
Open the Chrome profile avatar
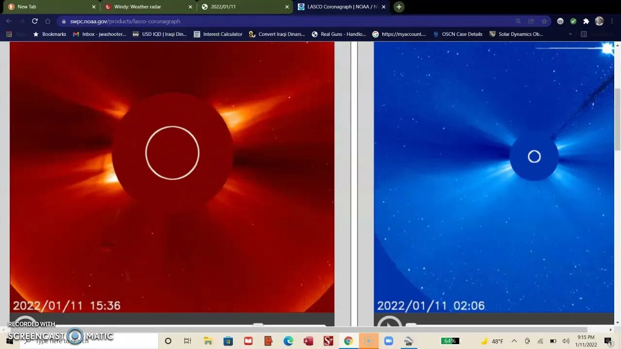(599, 21)
